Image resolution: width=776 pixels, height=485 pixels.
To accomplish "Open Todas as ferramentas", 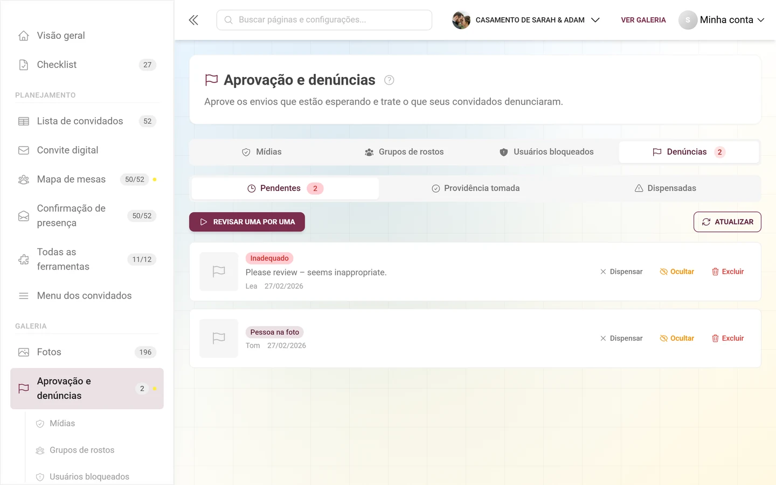I will [x=87, y=259].
